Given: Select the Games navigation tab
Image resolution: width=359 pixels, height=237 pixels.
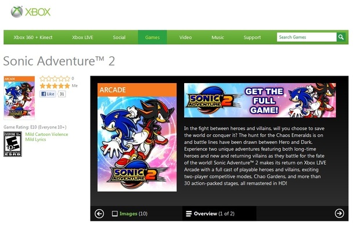Looking at the screenshot, I should pos(152,37).
